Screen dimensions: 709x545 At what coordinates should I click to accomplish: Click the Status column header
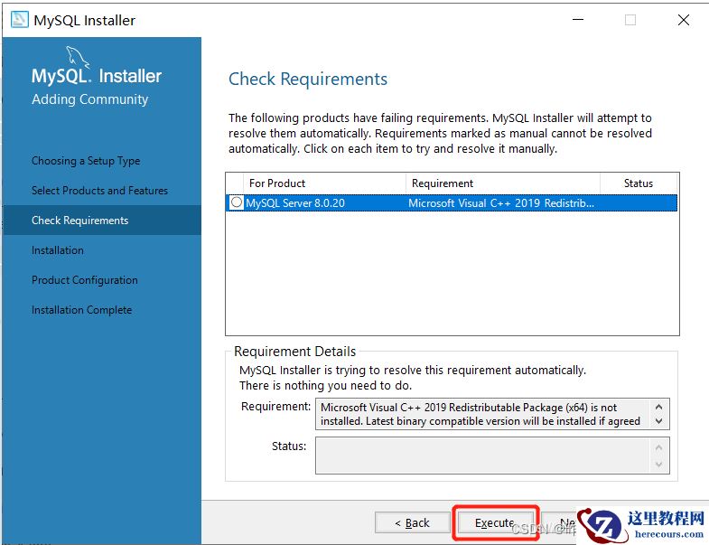point(638,183)
